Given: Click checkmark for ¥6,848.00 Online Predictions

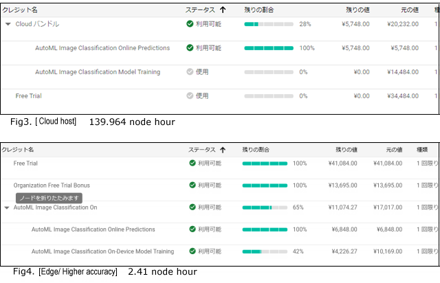Looking at the screenshot, I should tap(192, 229).
